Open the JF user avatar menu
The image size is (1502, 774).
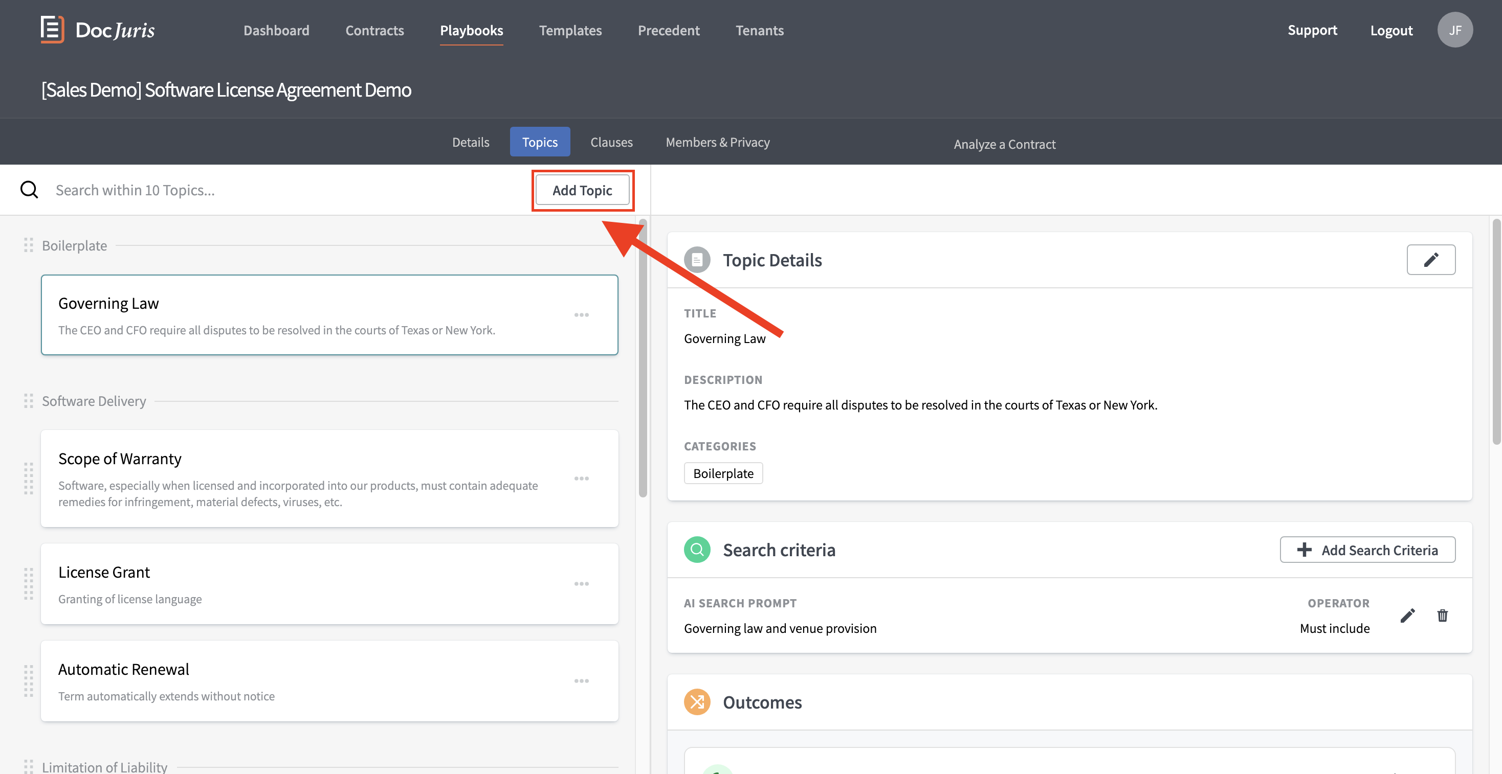pyautogui.click(x=1455, y=30)
